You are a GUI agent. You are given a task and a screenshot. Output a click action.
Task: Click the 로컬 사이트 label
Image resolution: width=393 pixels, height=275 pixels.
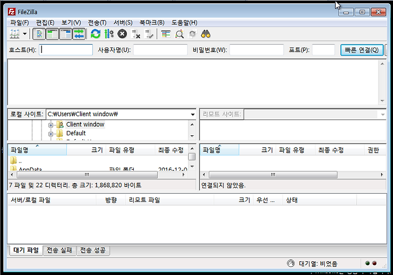(27, 114)
